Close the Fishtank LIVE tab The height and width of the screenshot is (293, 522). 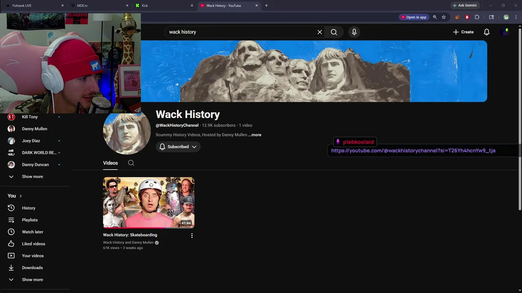(62, 6)
